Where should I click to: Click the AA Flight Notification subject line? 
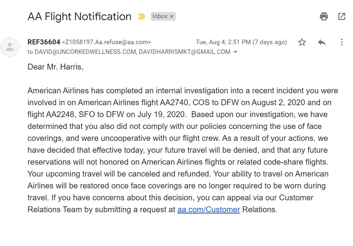point(79,16)
